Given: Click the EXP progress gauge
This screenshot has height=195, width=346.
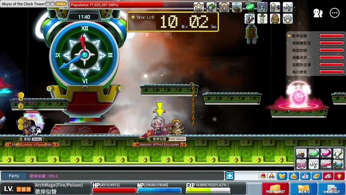Looking at the screenshot, I should 208,190.
